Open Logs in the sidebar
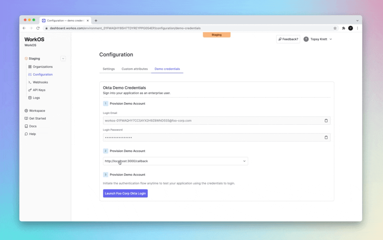 (x=36, y=98)
